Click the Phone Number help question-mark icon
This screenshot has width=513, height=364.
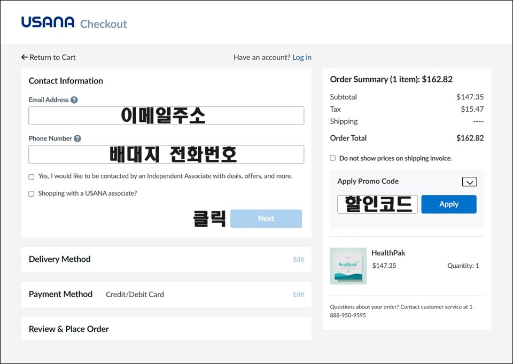pyautogui.click(x=77, y=138)
